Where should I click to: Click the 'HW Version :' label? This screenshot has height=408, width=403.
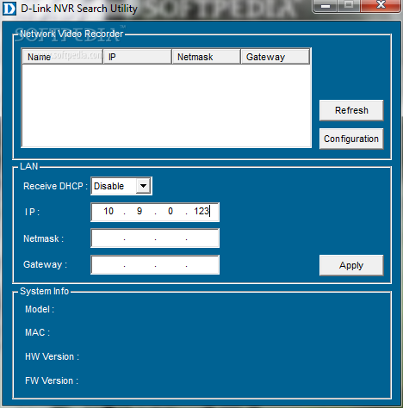click(52, 356)
